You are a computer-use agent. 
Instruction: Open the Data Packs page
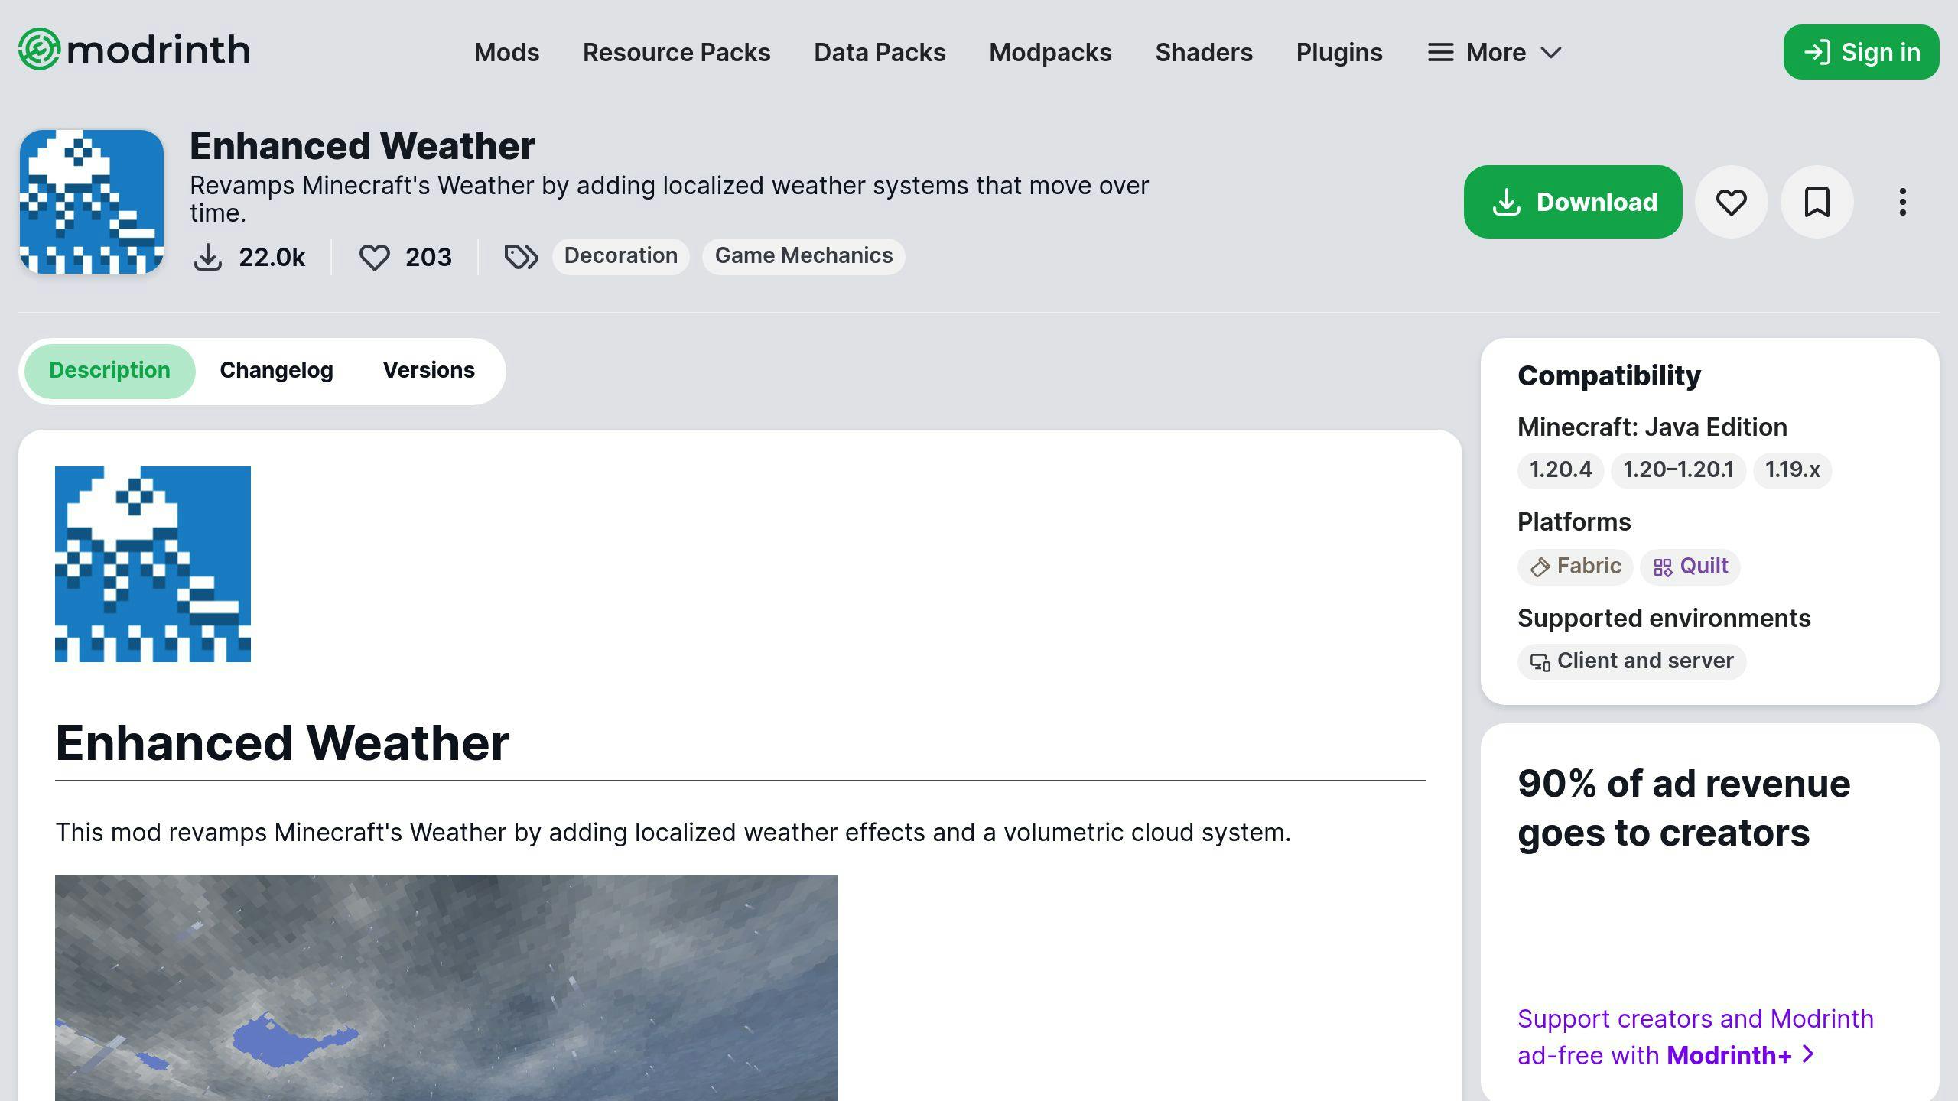[880, 52]
